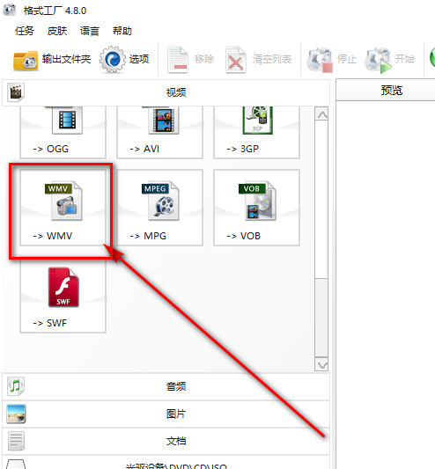Screen dimensions: 435x469
Task: Open the 皮肤 skin menu
Action: pyautogui.click(x=57, y=31)
